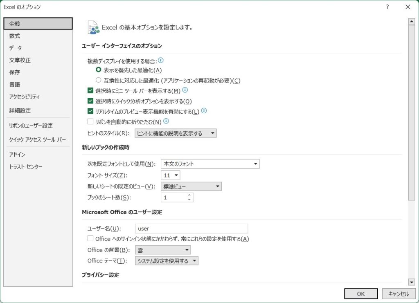
Task: Expand the フォント サイズ dropdown
Action: click(x=171, y=175)
